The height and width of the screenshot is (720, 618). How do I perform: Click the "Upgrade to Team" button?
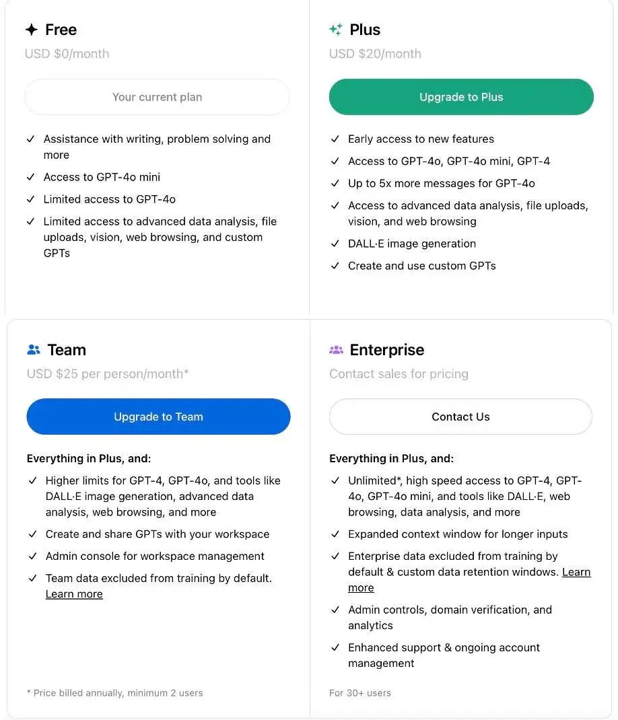158,417
